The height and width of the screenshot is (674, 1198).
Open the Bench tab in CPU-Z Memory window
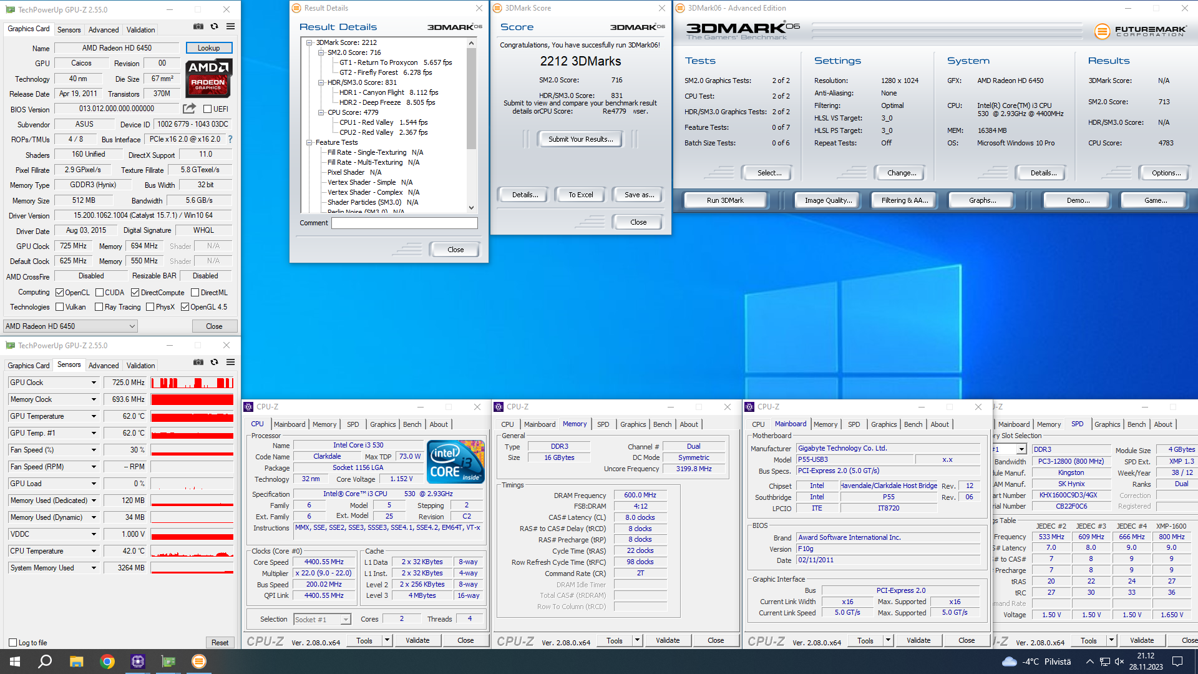click(663, 424)
